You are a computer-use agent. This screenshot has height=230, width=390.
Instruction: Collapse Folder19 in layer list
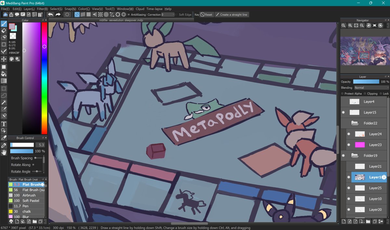click(x=355, y=155)
